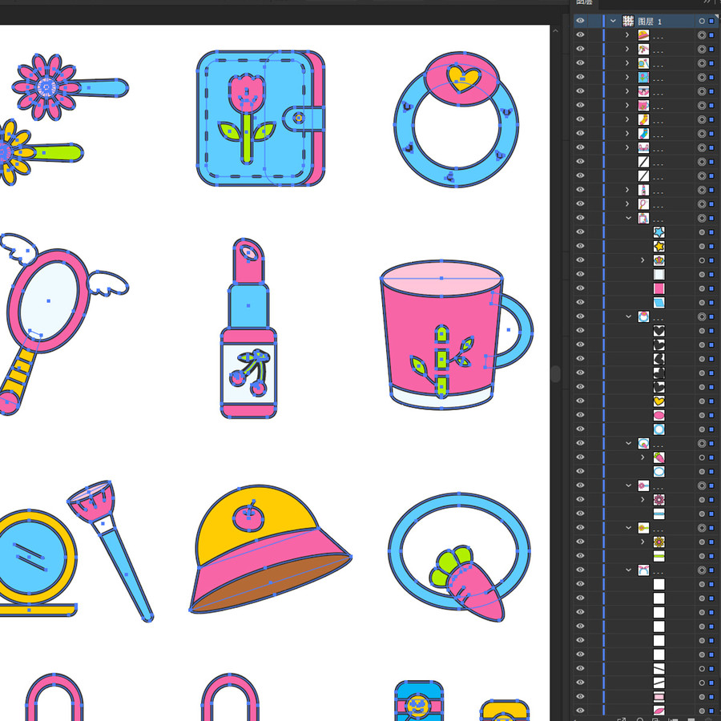
Task: Hide the yellow star path
Action: point(580,246)
